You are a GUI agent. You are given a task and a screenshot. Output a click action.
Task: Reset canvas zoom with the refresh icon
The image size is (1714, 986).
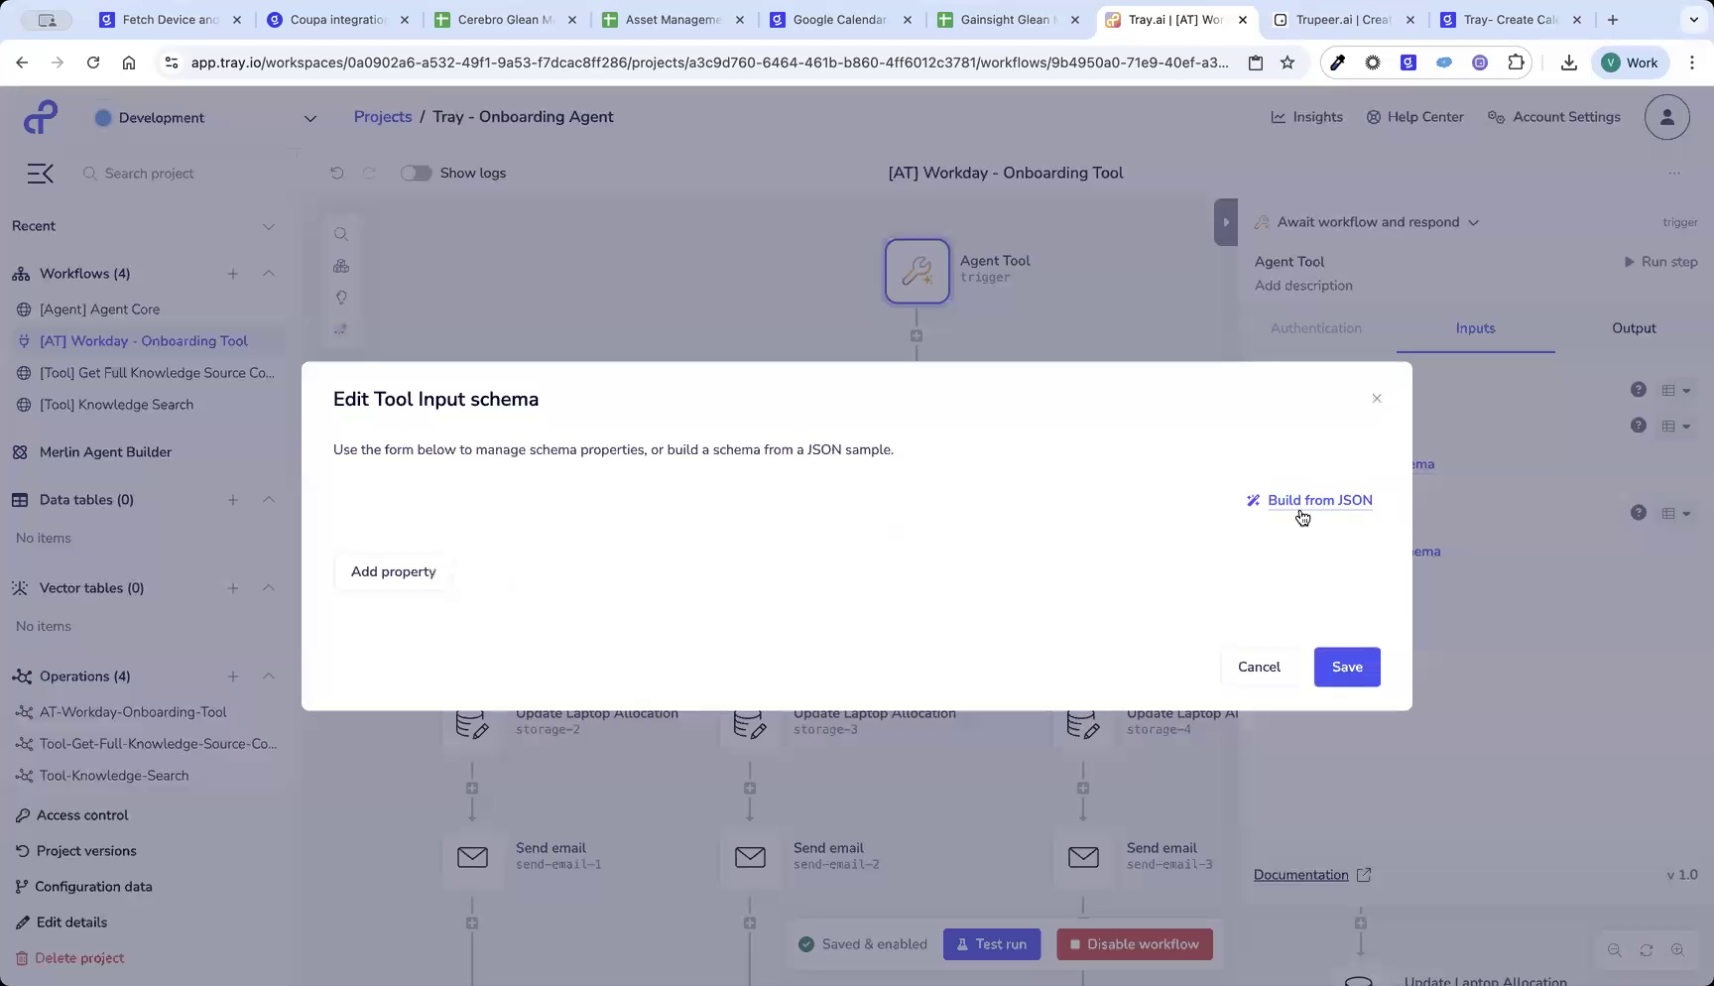pos(1646,949)
